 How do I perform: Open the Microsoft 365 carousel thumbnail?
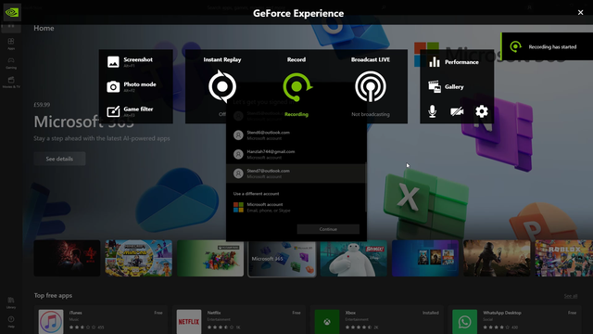point(282,259)
